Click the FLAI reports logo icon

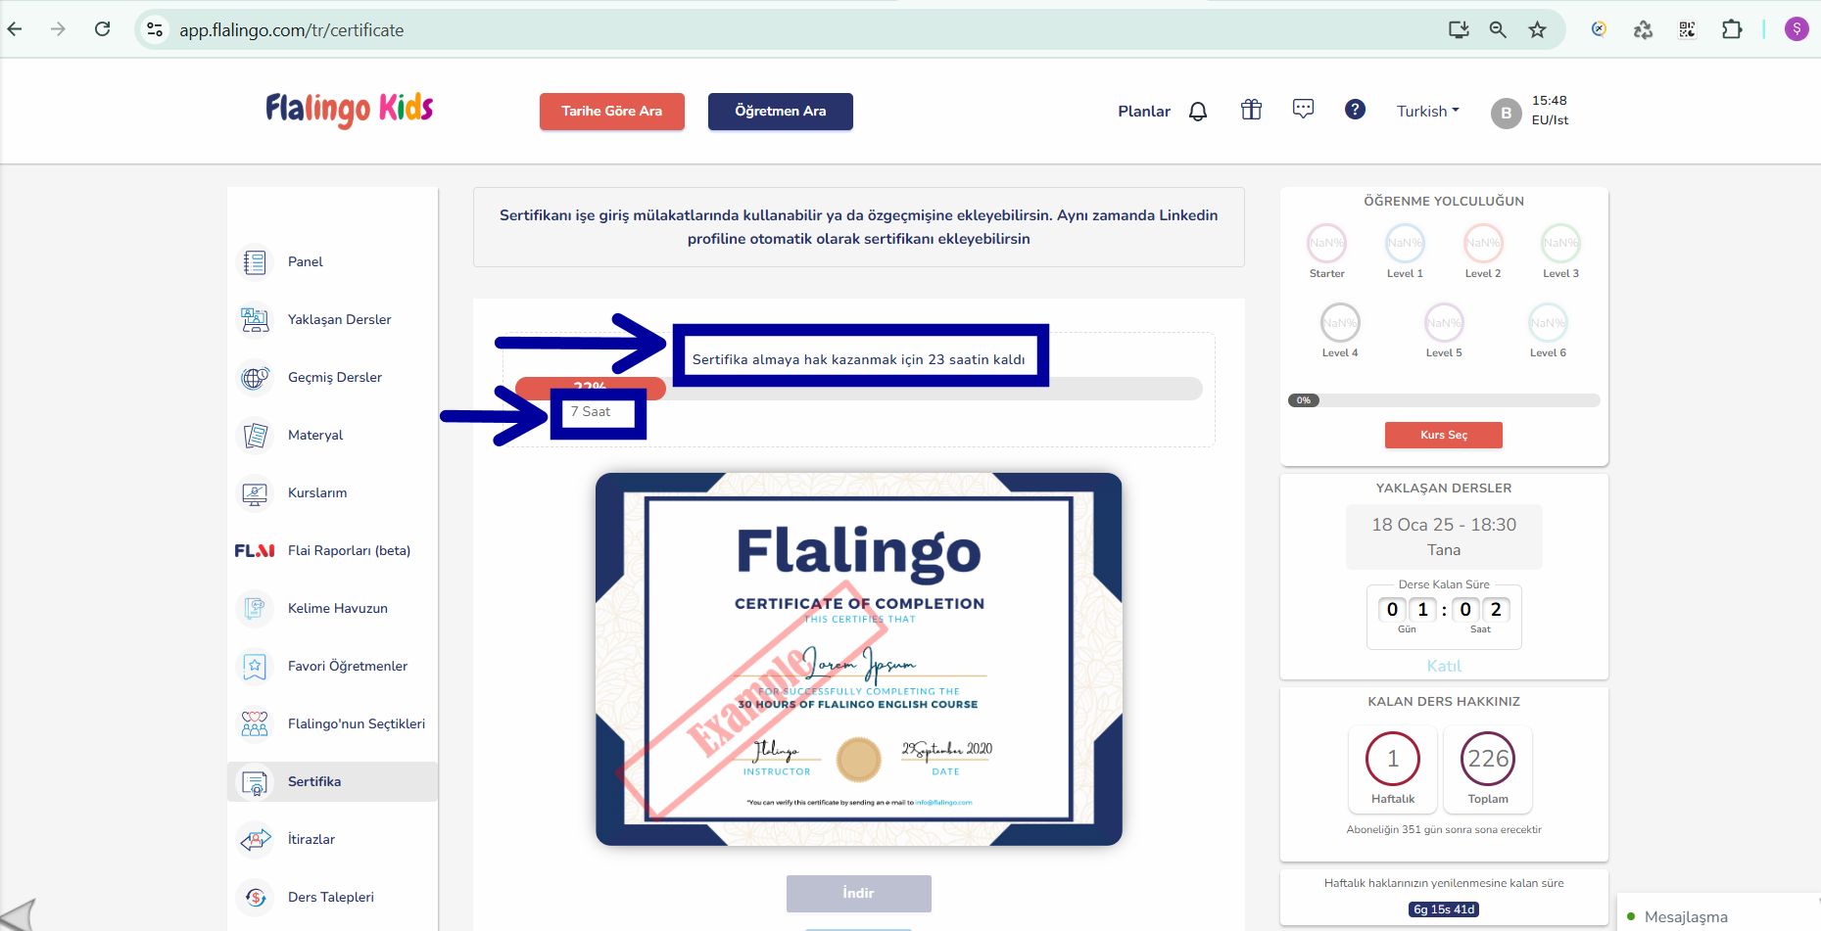click(255, 551)
